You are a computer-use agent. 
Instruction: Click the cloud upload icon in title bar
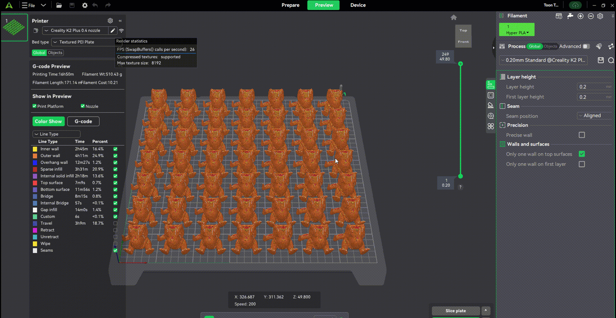click(x=575, y=5)
